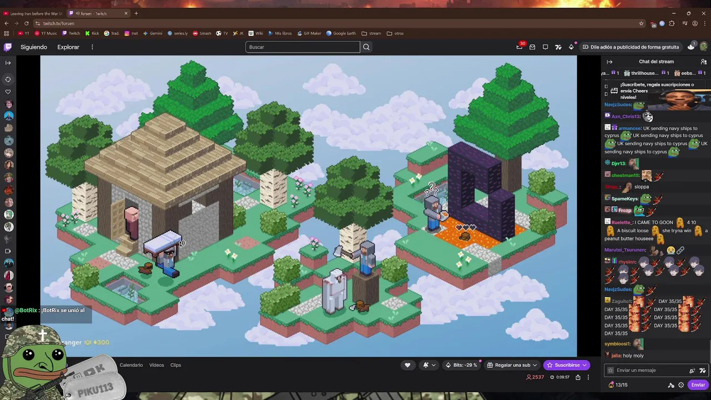Open the Gemini bookmark

point(152,33)
